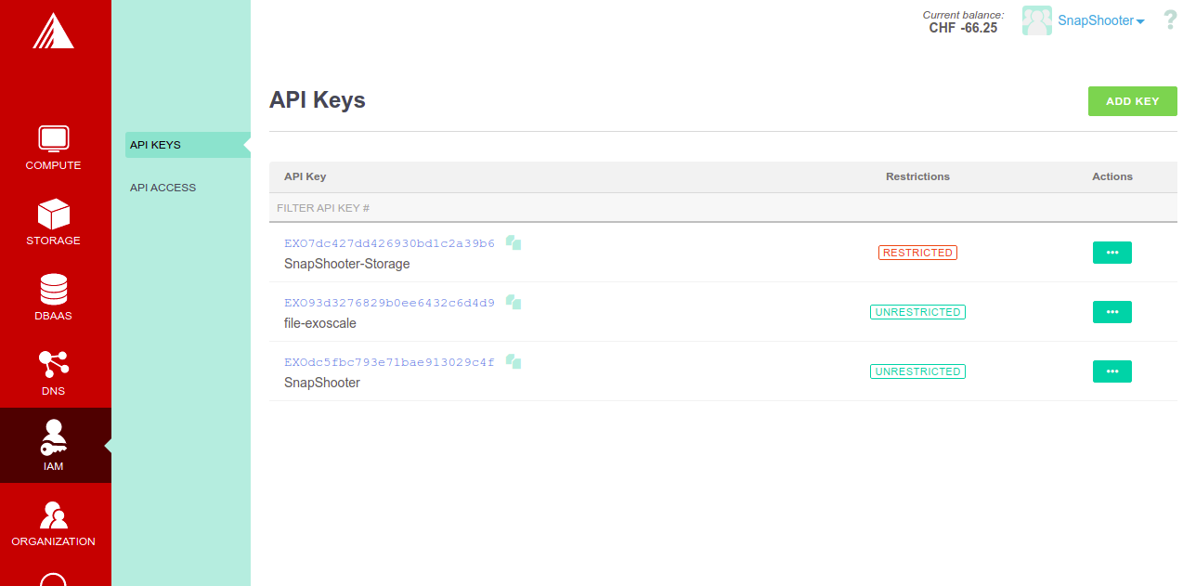Open actions menu for SnapShooter-Storage key

[1111, 253]
